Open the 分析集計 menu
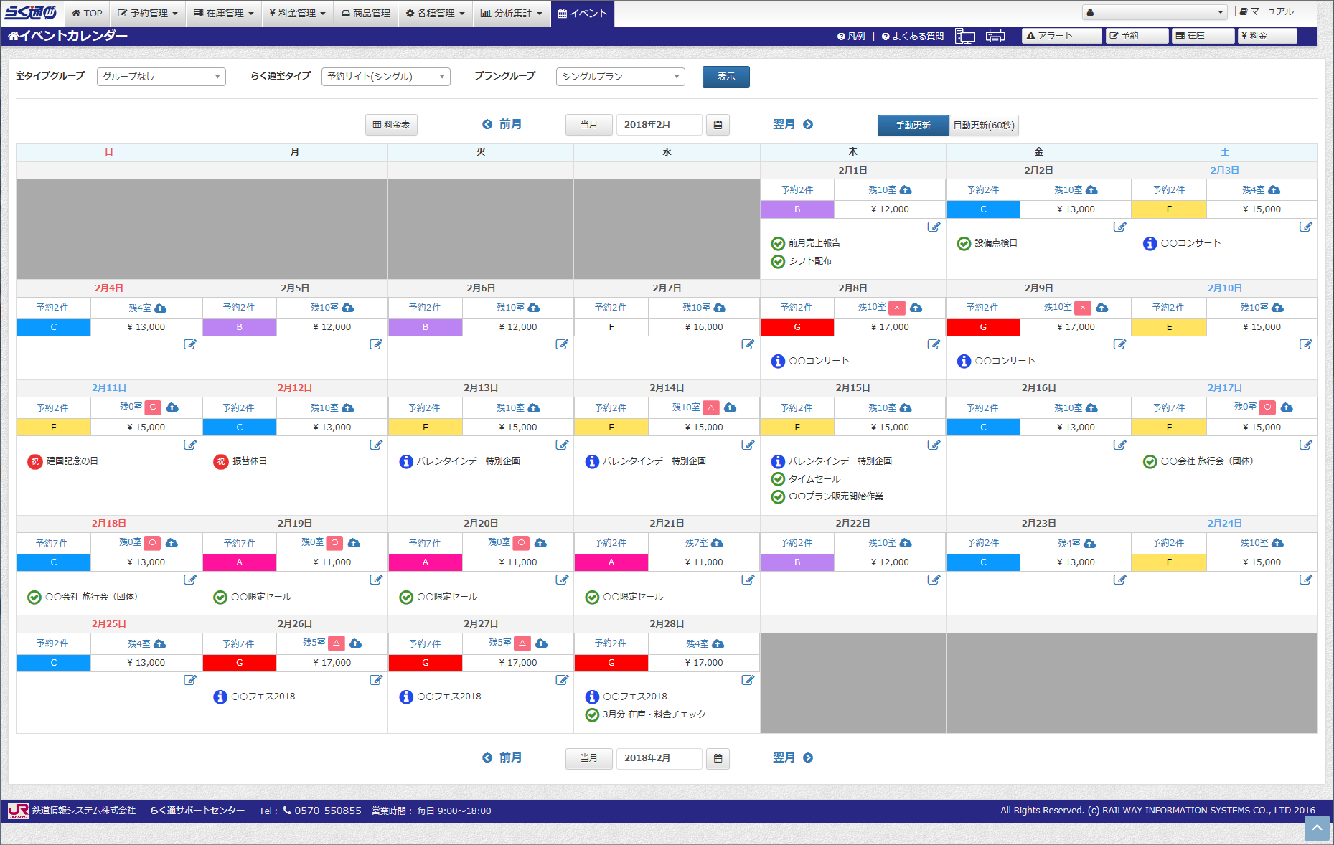This screenshot has width=1334, height=845. [x=512, y=13]
